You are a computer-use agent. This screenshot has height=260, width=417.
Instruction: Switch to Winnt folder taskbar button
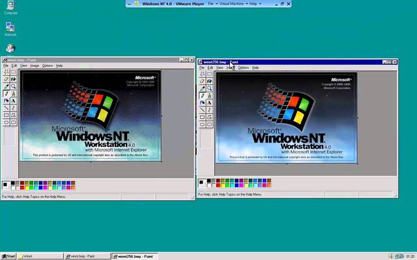[40, 256]
